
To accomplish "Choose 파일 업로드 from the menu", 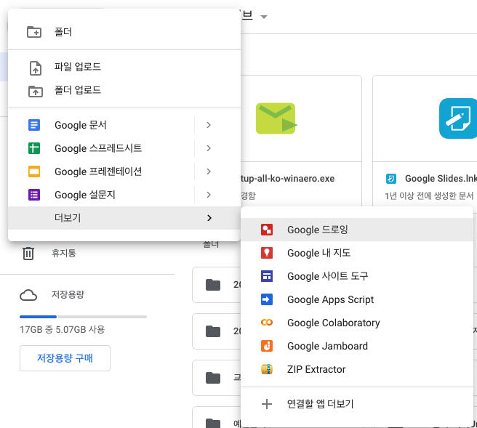I will 124,67.
